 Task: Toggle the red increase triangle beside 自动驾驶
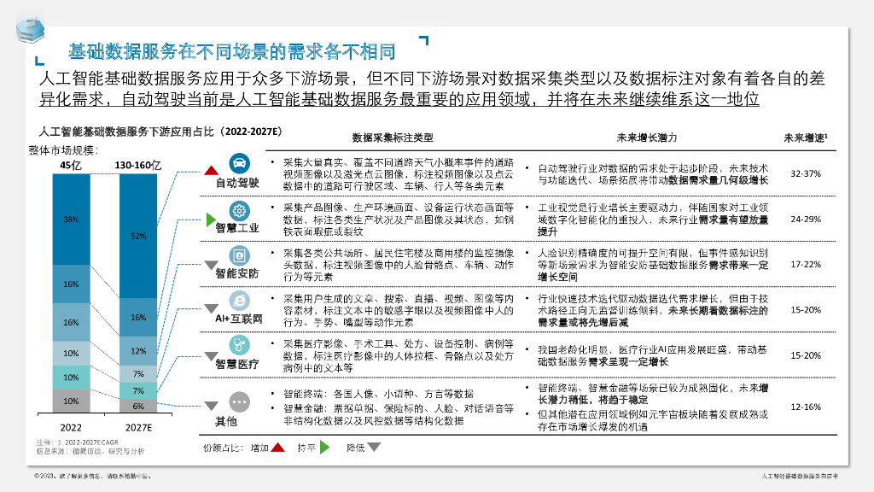pos(211,170)
